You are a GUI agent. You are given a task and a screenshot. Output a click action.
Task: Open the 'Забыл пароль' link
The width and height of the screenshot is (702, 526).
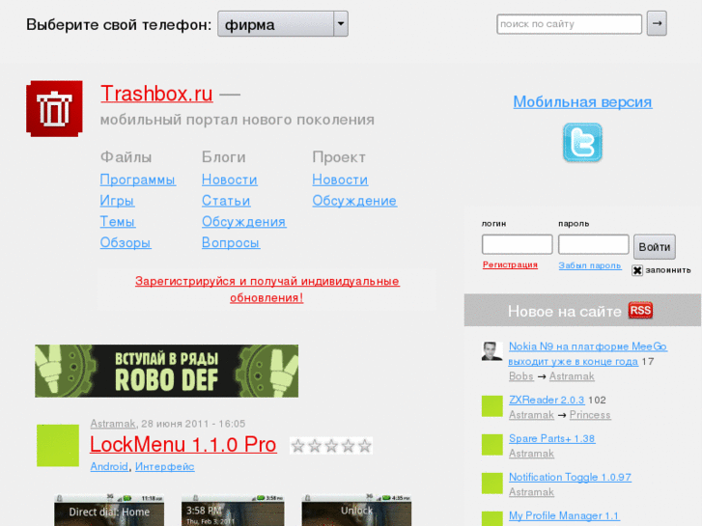pyautogui.click(x=590, y=265)
